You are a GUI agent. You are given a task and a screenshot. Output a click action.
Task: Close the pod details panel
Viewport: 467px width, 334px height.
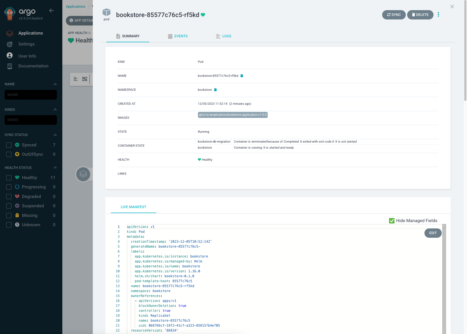pyautogui.click(x=452, y=7)
